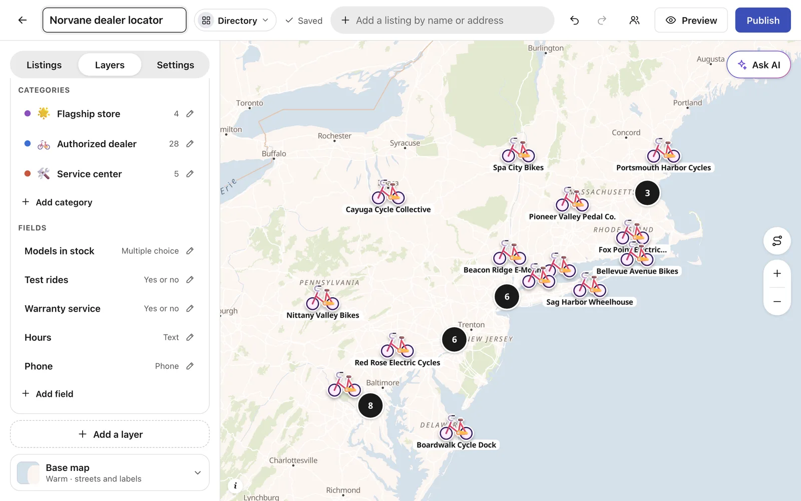801x501 pixels.
Task: Click the Boardwalk Cycle Dock label
Action: coord(456,445)
